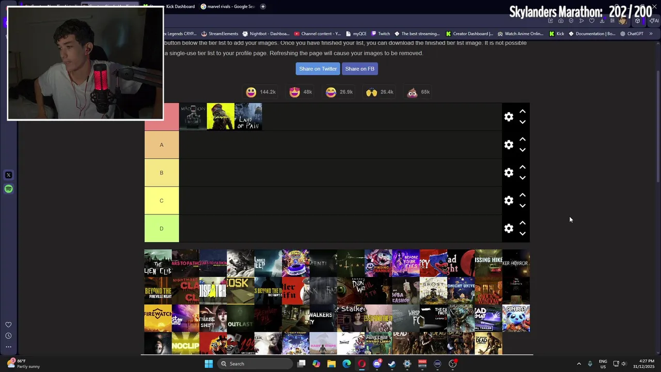Move tier B row up

pos(523,167)
